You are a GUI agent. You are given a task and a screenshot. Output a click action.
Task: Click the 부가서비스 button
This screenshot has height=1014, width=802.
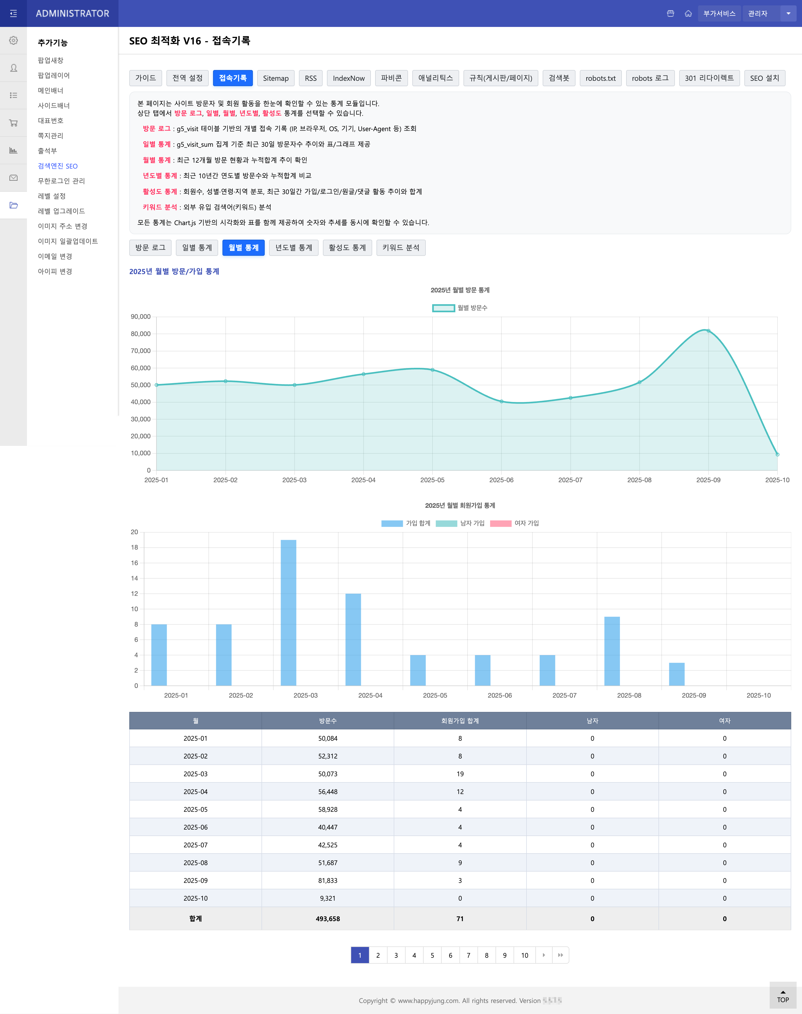tap(719, 14)
